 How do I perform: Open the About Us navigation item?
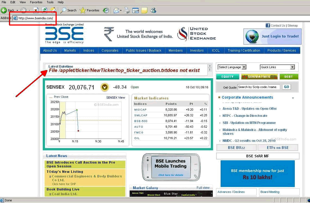click(50, 51)
